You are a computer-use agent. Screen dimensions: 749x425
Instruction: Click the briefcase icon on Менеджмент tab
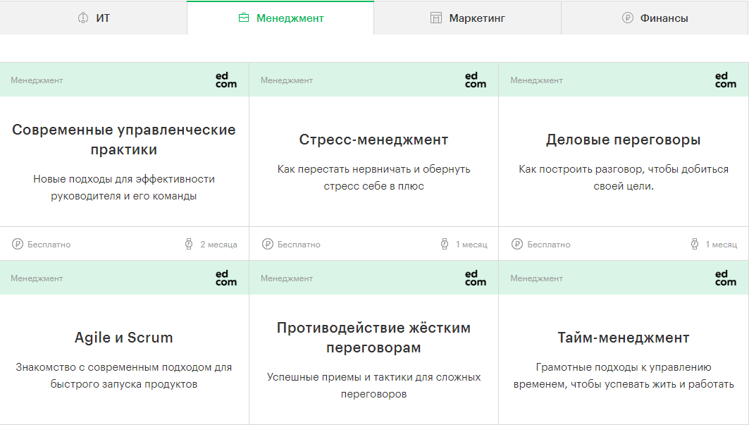tap(244, 18)
